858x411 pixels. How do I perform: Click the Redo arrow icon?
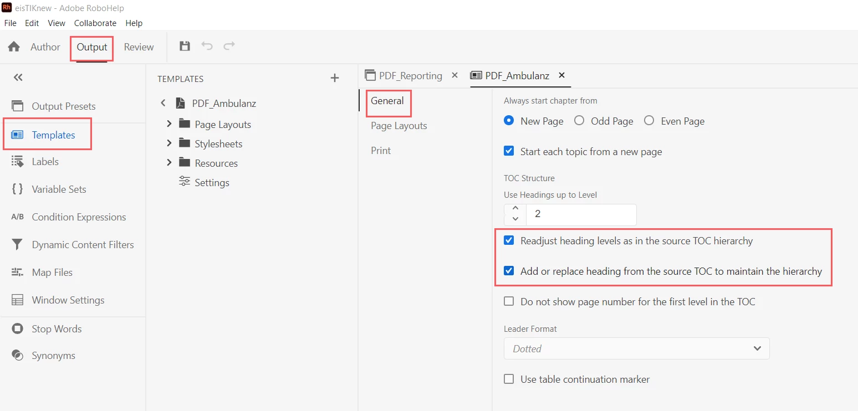[x=229, y=46]
